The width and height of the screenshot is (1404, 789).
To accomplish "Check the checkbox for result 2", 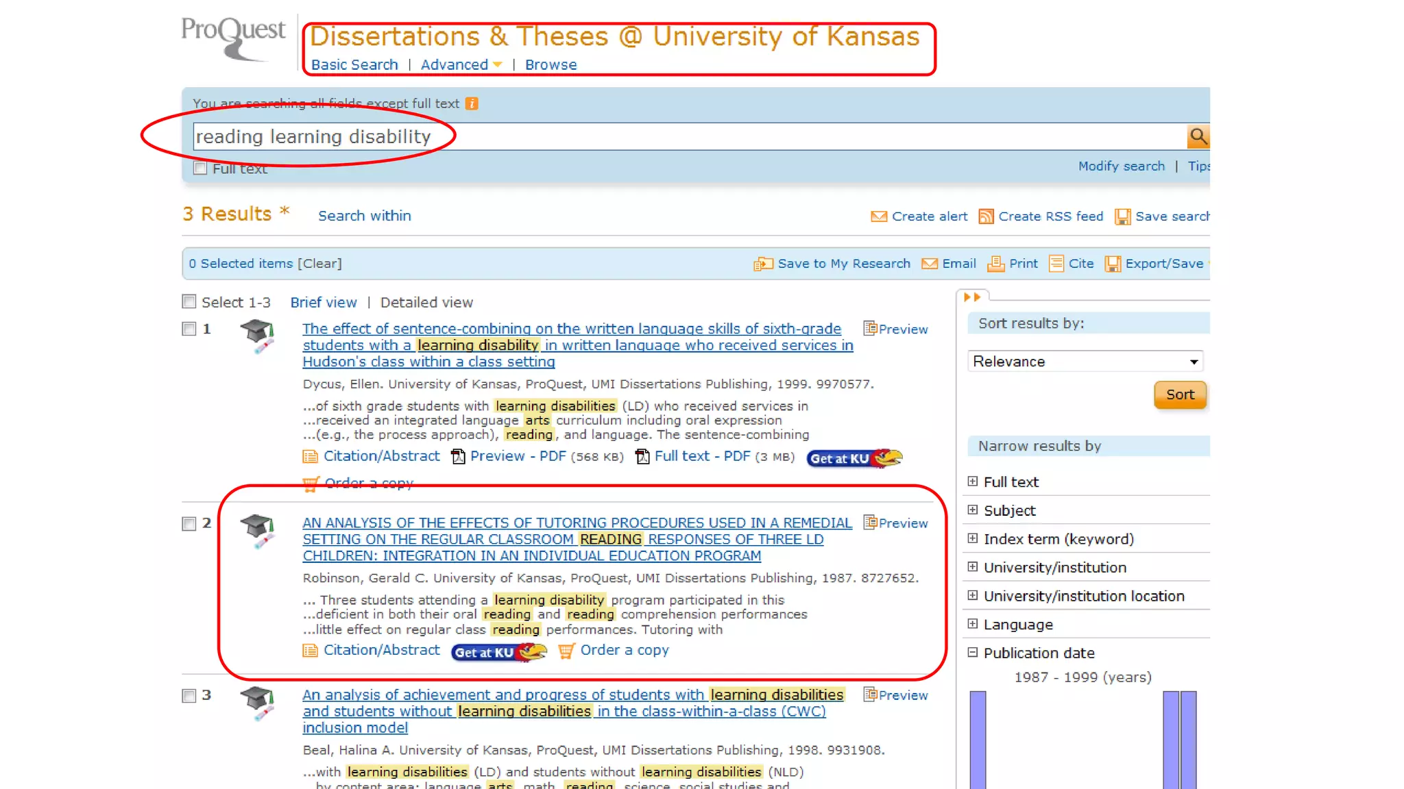I will click(x=189, y=524).
